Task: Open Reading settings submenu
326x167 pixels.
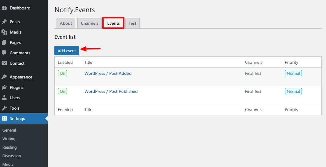Action: [x=9, y=147]
